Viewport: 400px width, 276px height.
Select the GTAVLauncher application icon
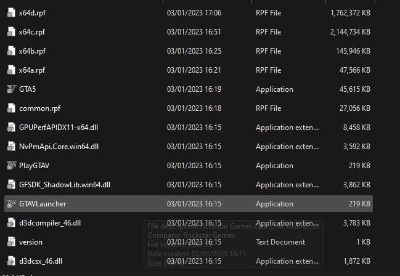click(x=11, y=204)
